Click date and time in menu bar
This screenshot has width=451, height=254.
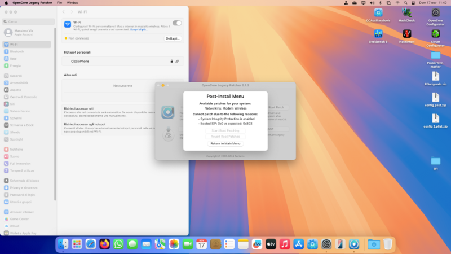coord(432,3)
